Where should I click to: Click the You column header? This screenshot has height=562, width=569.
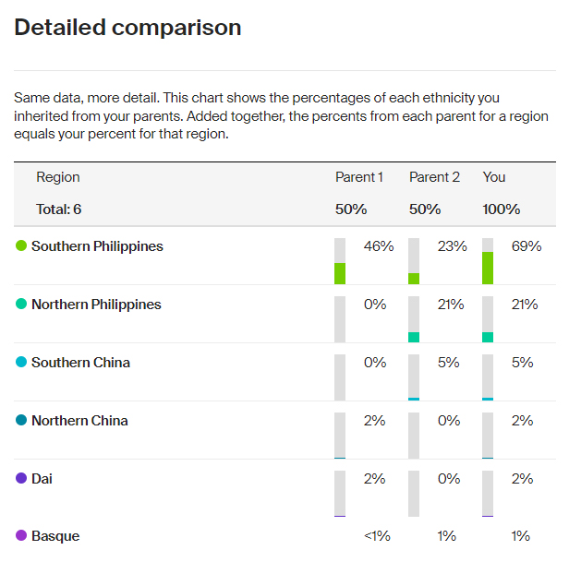[494, 177]
